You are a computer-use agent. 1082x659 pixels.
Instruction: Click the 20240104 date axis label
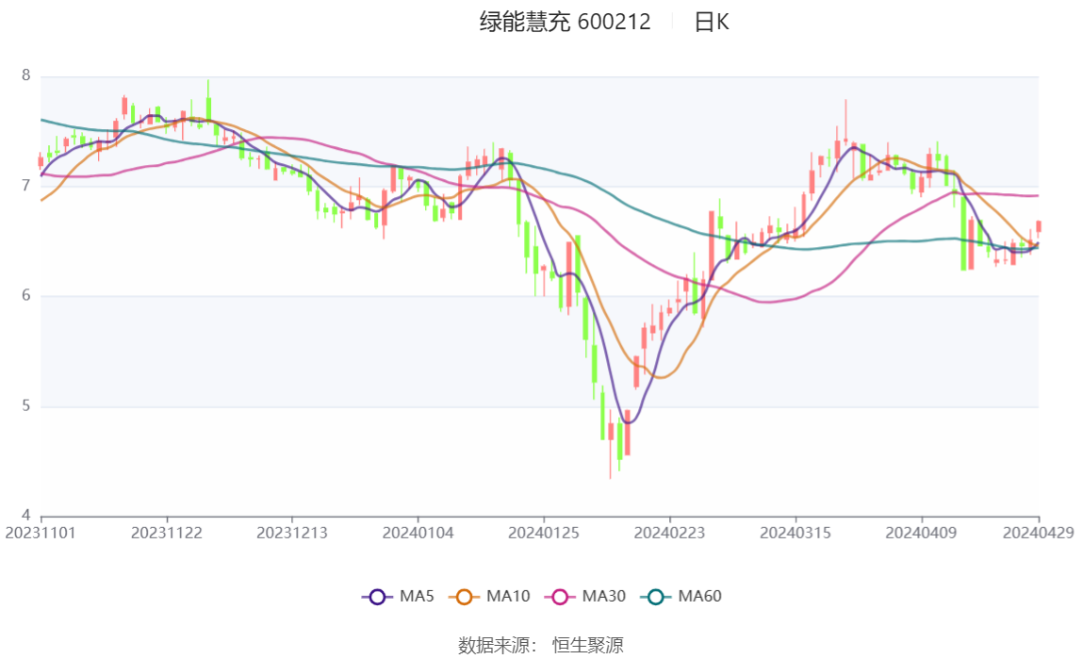coord(418,533)
